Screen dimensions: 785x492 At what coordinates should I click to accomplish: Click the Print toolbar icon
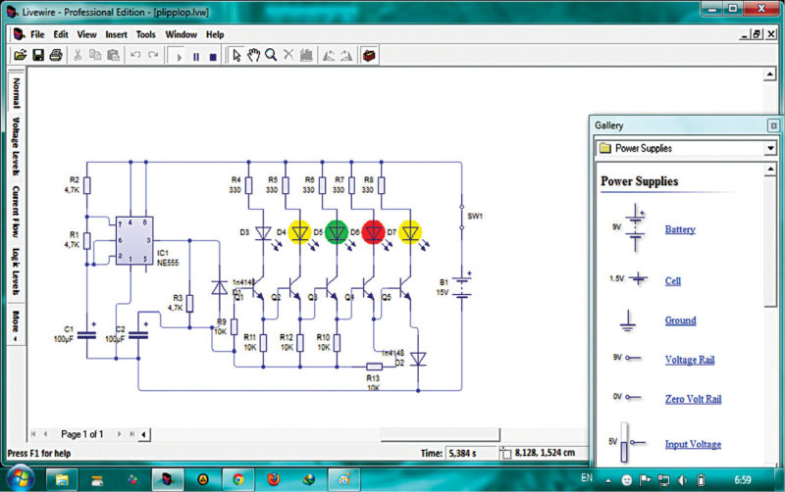coord(55,56)
